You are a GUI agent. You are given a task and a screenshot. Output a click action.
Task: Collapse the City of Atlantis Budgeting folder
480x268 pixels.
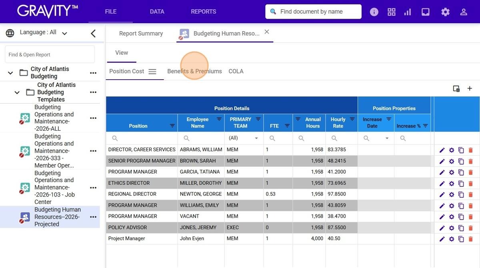10,73
